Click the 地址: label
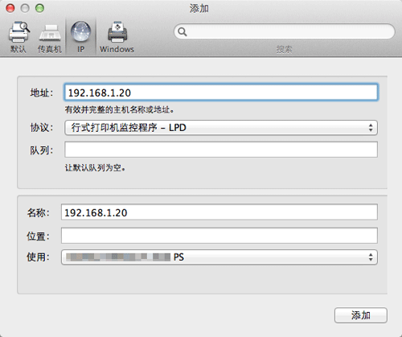 (42, 92)
